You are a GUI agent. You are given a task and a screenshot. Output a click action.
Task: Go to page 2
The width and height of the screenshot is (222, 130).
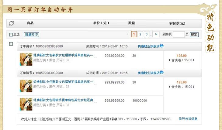[x=140, y=34]
